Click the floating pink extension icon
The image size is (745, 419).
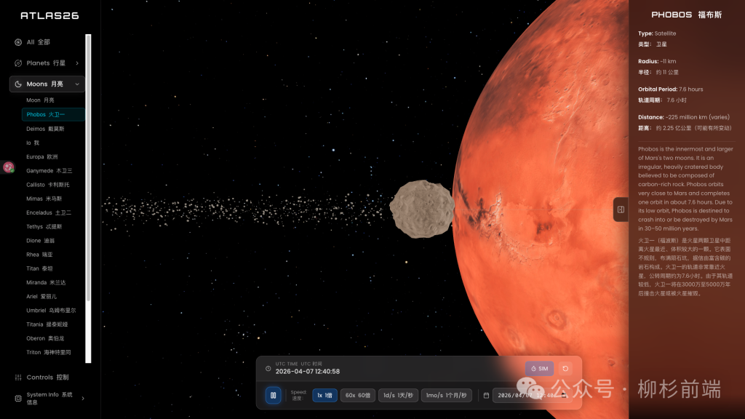(9, 167)
